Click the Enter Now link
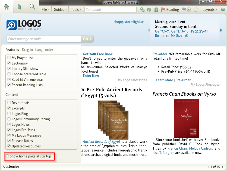The image size is (227, 171). click(x=91, y=76)
